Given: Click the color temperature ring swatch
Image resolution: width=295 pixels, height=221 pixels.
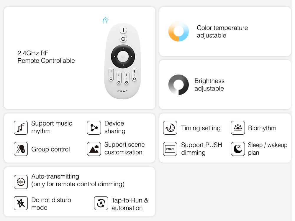Looking at the screenshot, I should click(x=178, y=31).
